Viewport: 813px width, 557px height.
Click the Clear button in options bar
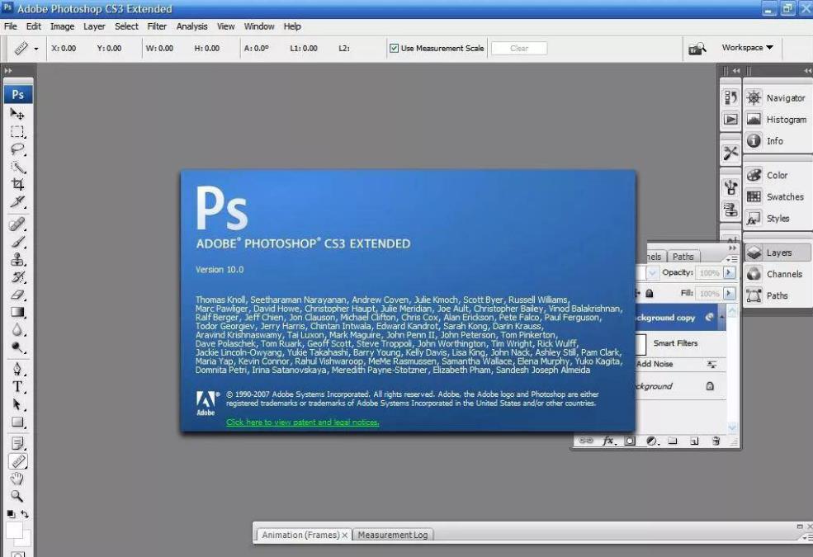tap(519, 48)
